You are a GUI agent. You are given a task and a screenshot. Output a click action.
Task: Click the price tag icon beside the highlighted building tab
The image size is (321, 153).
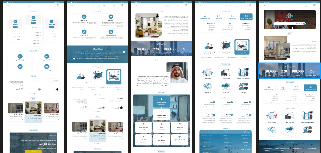(x=232, y=16)
